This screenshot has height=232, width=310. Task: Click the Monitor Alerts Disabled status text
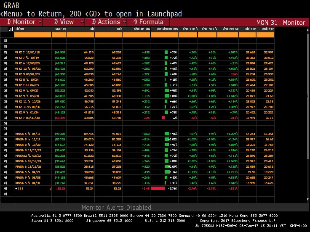tap(116, 207)
